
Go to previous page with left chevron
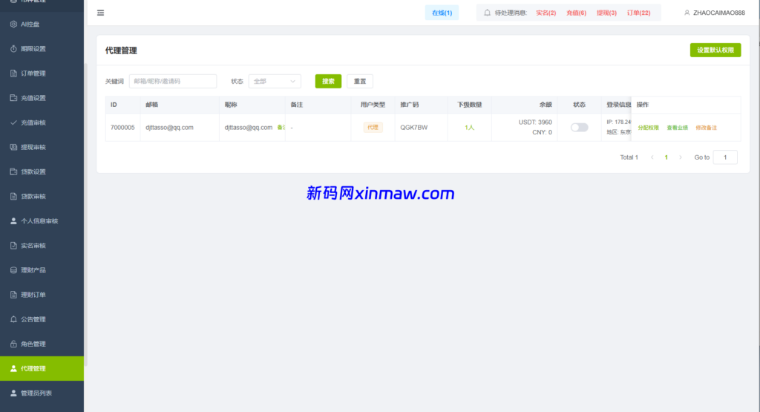(652, 157)
